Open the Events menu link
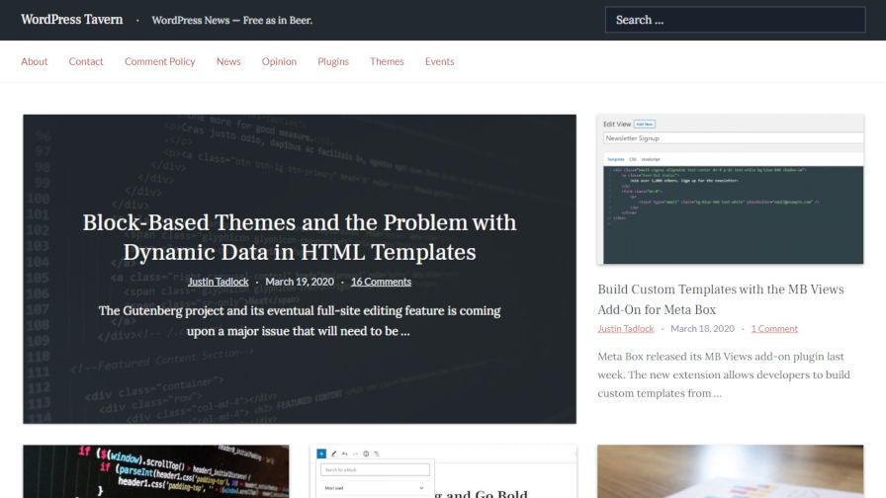This screenshot has width=886, height=498. (440, 61)
